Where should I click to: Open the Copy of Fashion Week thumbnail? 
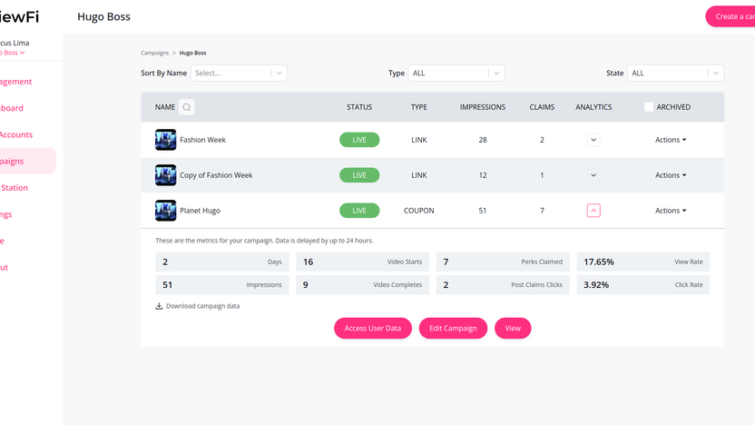166,175
